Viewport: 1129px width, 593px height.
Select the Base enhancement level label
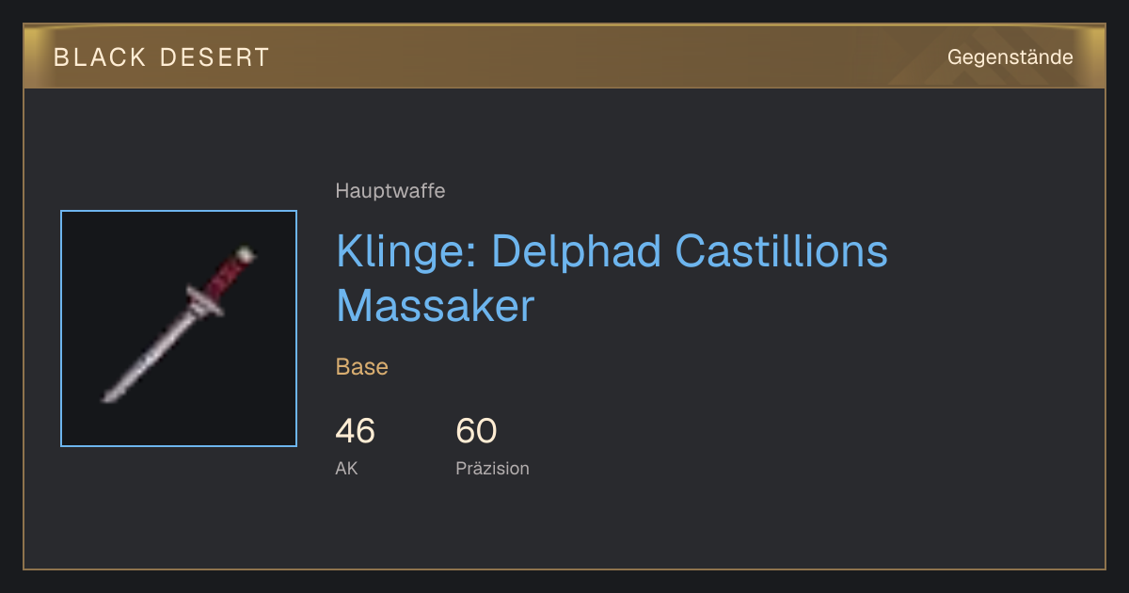tap(362, 367)
